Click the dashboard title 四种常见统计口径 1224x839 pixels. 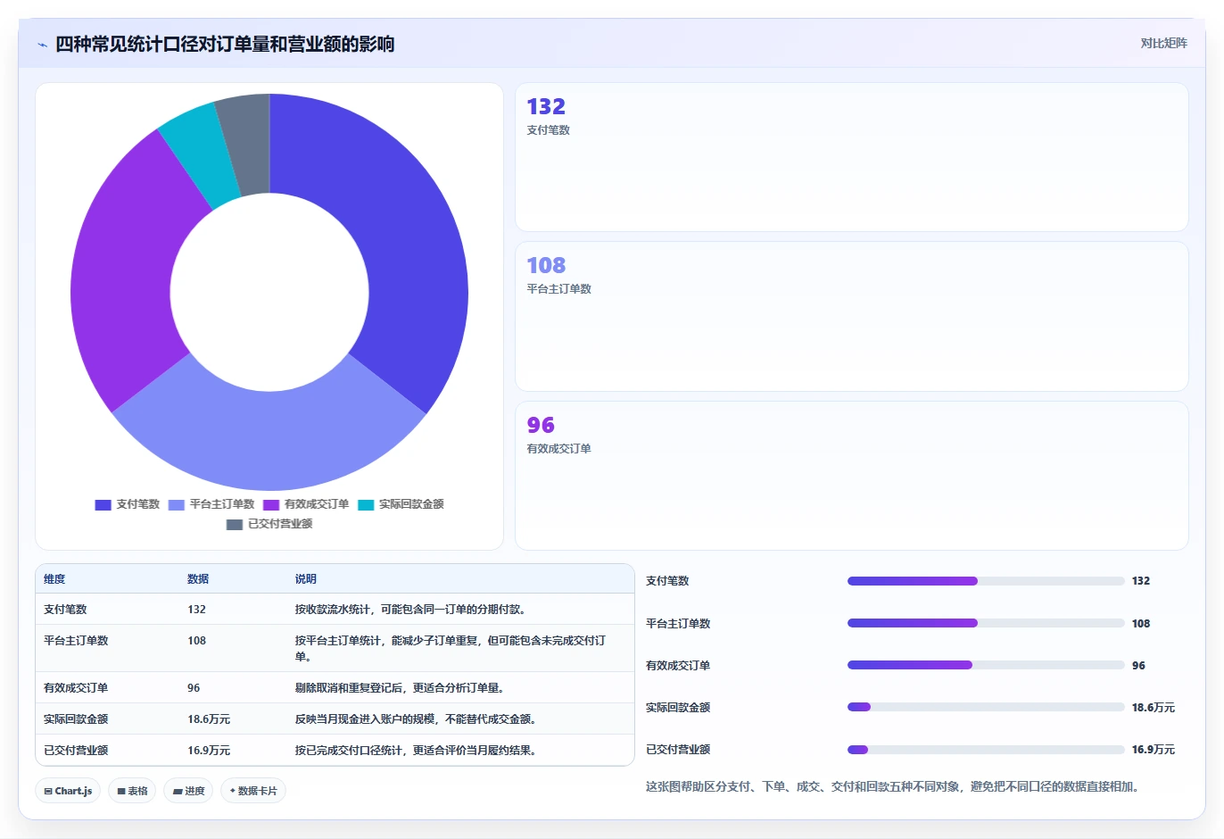(225, 45)
